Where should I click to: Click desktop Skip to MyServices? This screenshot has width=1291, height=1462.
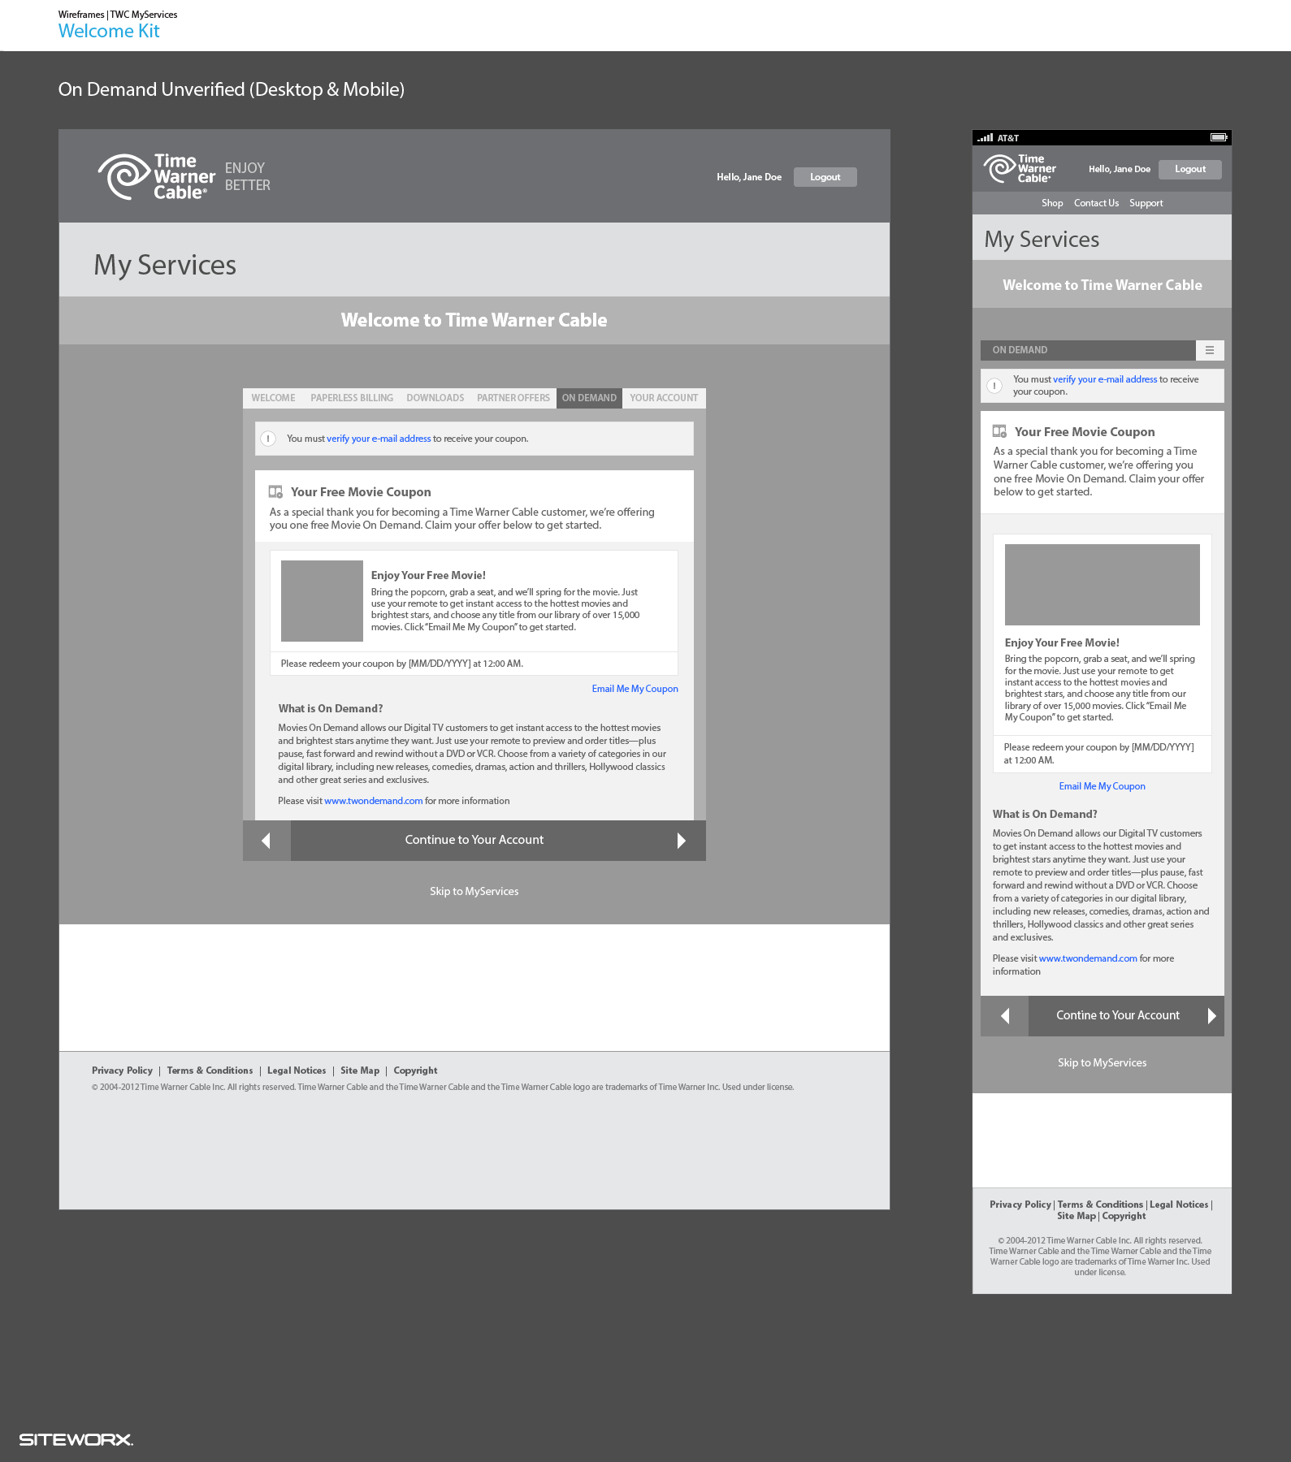pos(474,891)
